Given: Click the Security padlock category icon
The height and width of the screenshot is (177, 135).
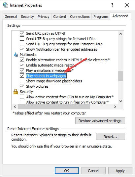Looking at the screenshot, I should pyautogui.click(x=16, y=92).
